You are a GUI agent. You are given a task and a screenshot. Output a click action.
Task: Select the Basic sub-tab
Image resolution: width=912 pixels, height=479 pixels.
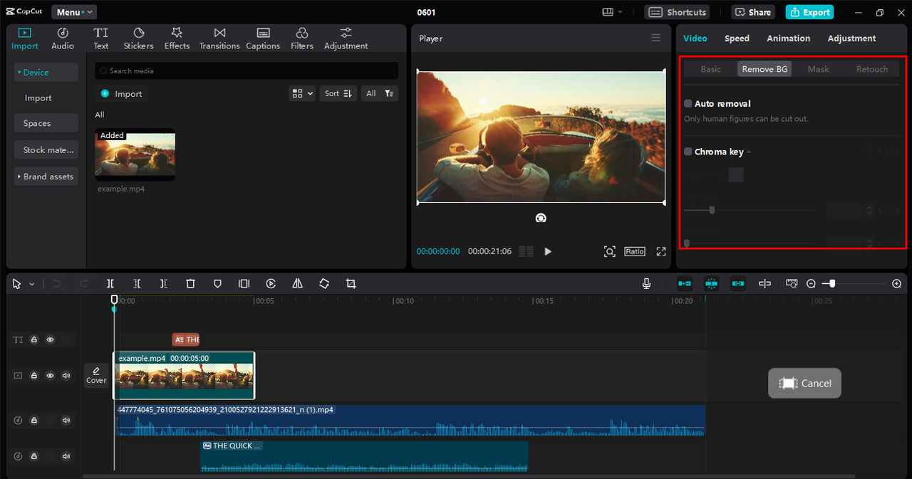coord(710,69)
